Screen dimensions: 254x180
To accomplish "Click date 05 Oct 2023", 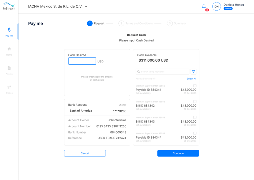I will pos(190,93).
